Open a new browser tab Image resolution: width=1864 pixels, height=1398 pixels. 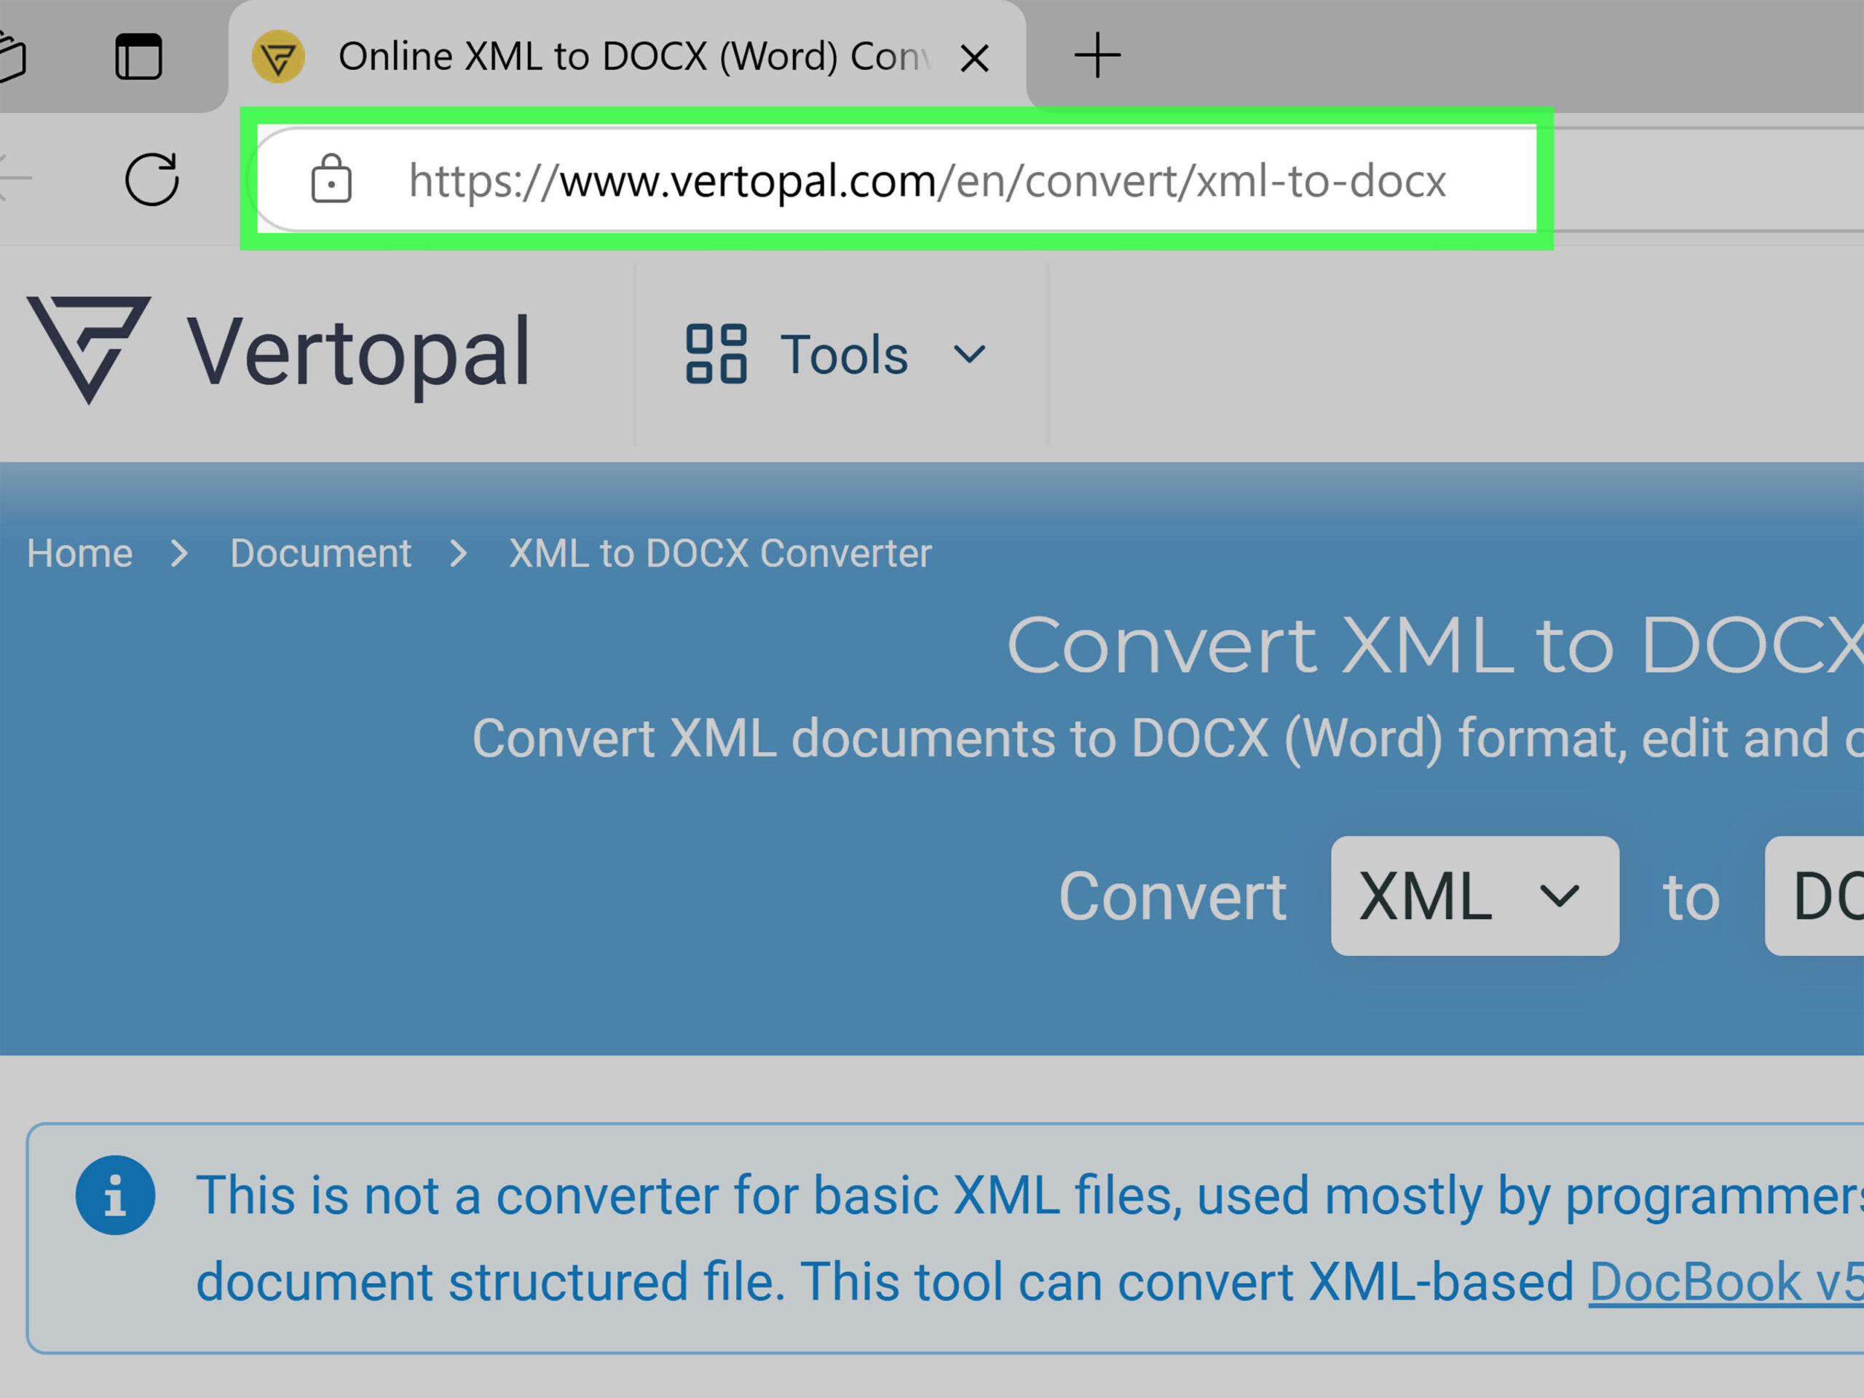pyautogui.click(x=1097, y=55)
